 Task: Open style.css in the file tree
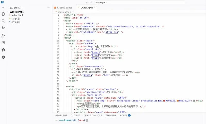point(16,22)
